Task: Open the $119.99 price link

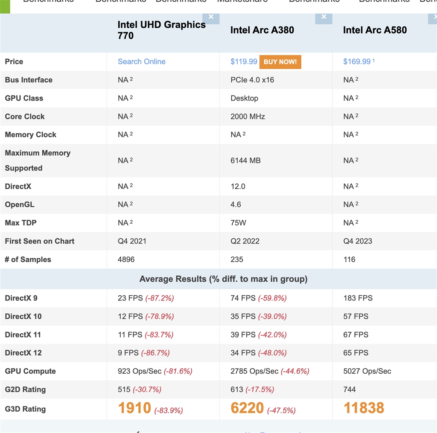Action: [244, 61]
